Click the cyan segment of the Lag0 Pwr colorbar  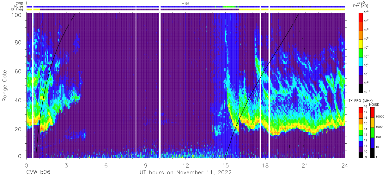[361, 61]
